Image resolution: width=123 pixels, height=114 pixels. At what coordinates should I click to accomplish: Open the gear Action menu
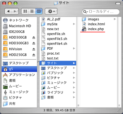(x=51, y=11)
